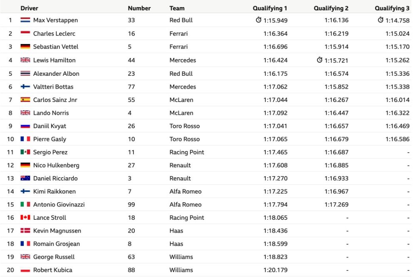The height and width of the screenshot is (278, 416).
Task: Click the Canadian flag beside Lance Stroll
Action: [25, 218]
